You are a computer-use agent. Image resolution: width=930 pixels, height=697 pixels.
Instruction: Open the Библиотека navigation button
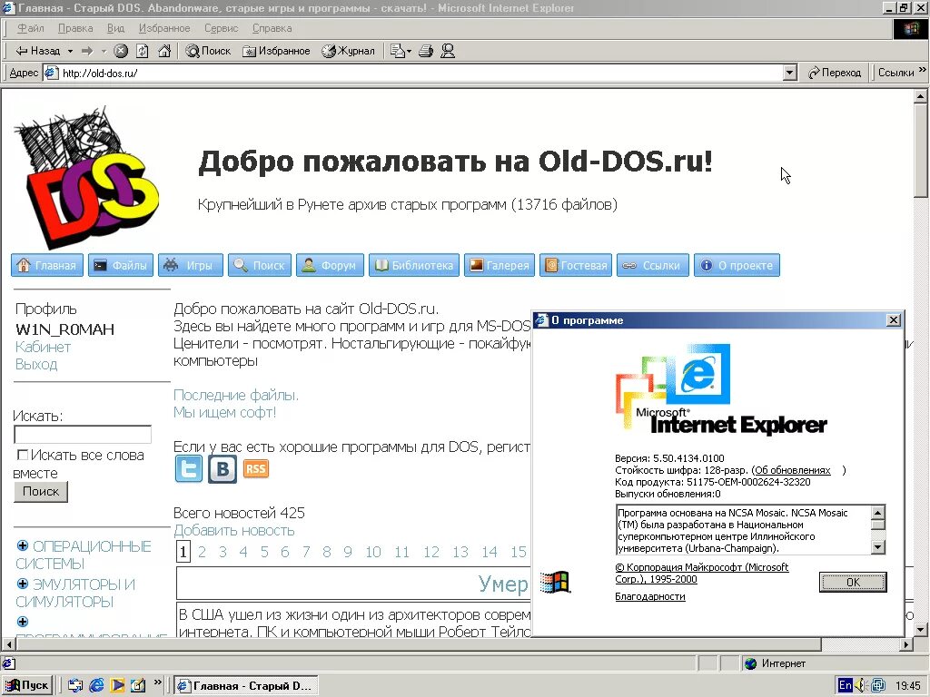tap(414, 265)
